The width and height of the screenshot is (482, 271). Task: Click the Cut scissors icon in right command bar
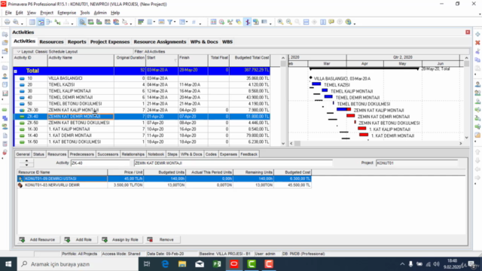point(477,51)
